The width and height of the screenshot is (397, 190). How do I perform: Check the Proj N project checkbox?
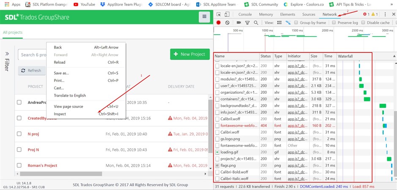pyautogui.click(x=19, y=149)
